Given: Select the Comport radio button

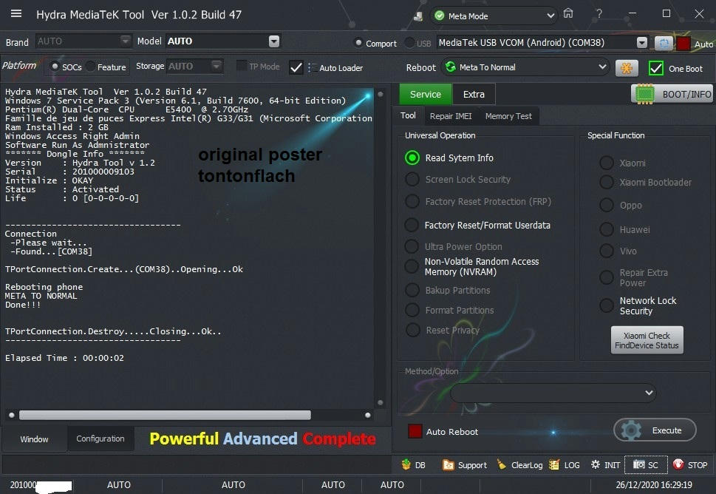Looking at the screenshot, I should click(358, 43).
